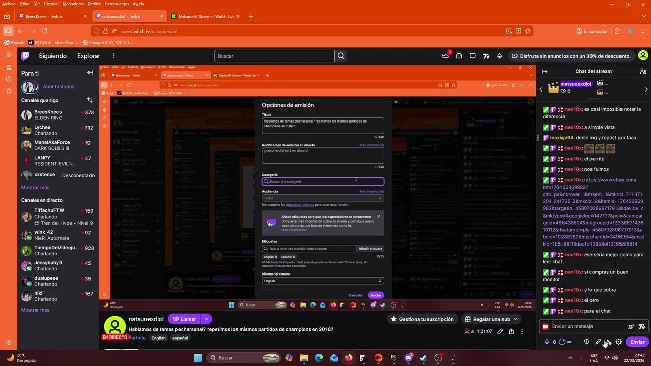Click the Buscar una categoría field
The height and width of the screenshot is (366, 651).
click(x=323, y=181)
